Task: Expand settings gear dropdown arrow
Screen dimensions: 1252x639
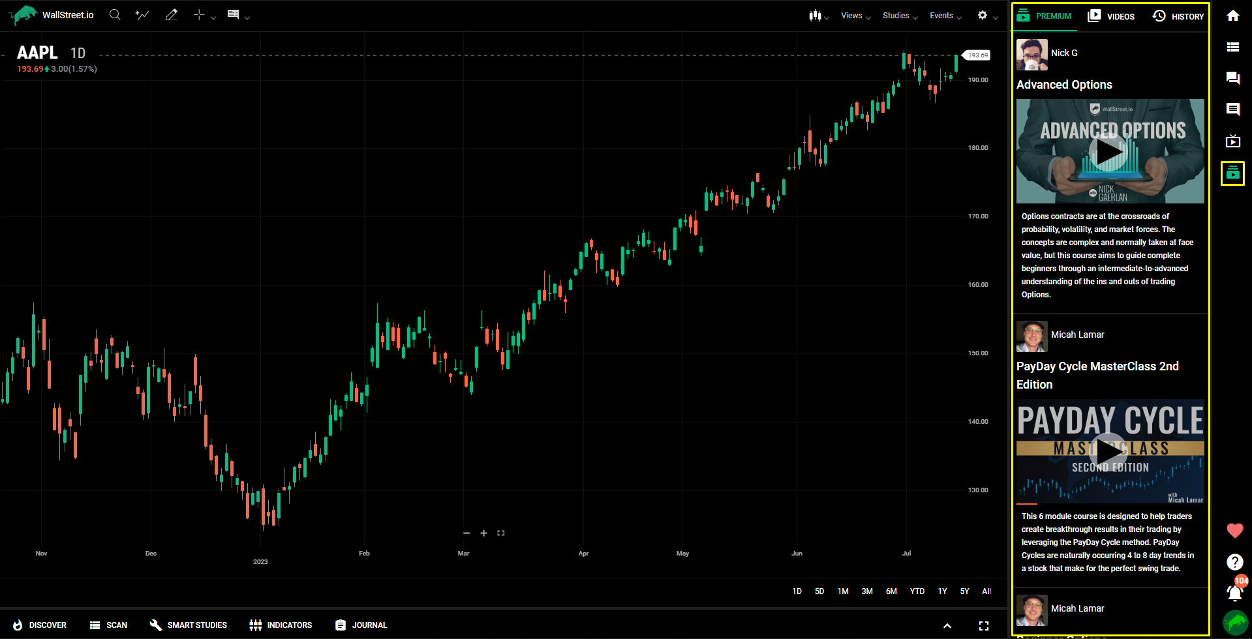Action: (996, 18)
